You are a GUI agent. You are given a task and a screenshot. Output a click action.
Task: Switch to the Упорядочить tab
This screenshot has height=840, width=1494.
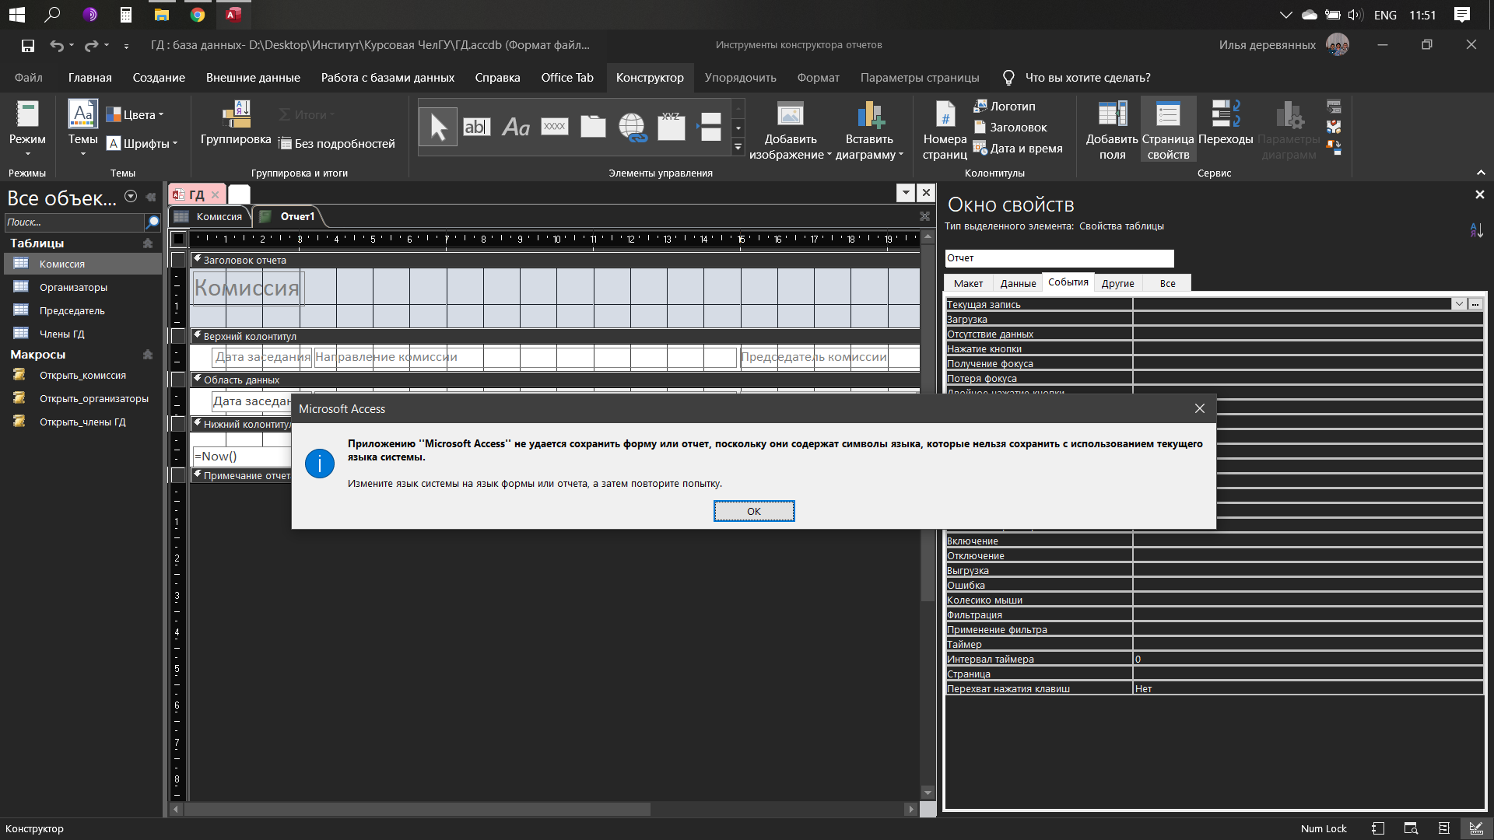pos(740,78)
